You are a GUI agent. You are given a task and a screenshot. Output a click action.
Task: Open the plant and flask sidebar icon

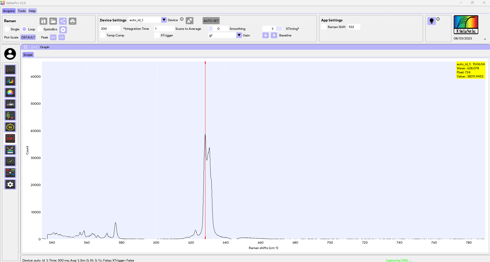coord(10,115)
